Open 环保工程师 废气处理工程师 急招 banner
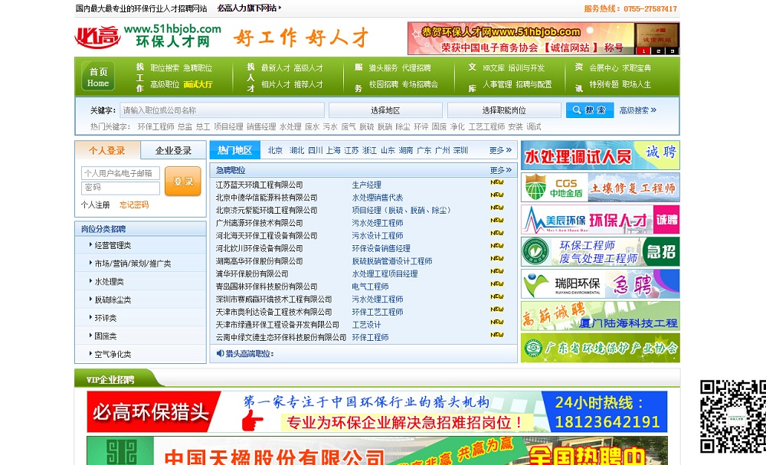 point(600,252)
